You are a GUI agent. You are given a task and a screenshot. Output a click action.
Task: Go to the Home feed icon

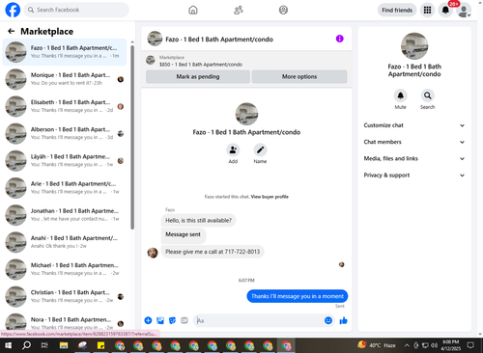pos(193,10)
